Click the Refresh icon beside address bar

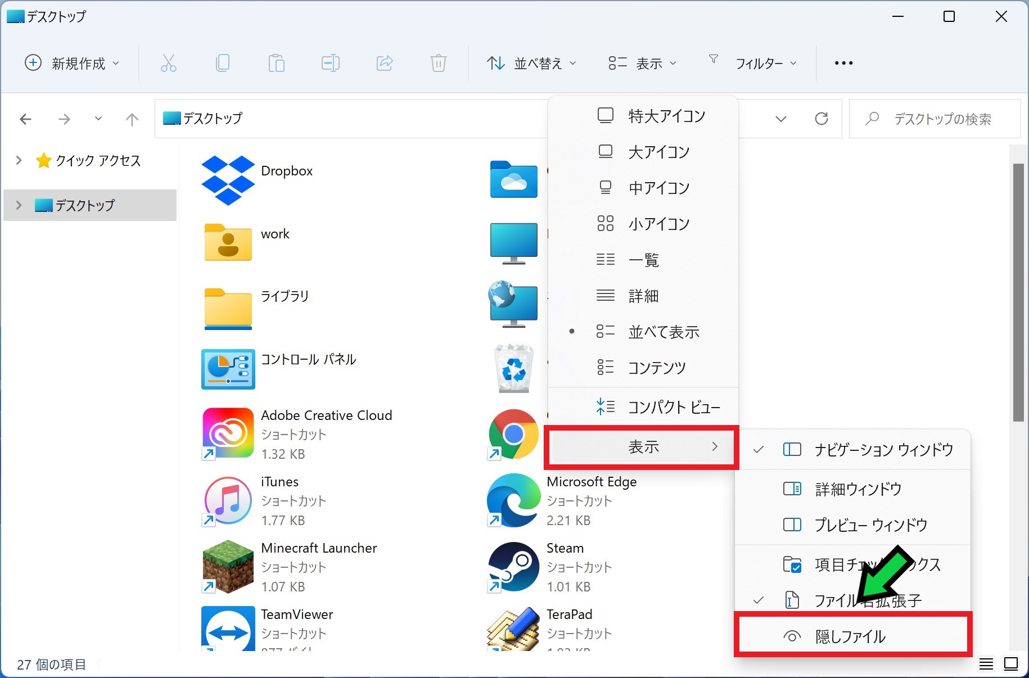coord(822,119)
